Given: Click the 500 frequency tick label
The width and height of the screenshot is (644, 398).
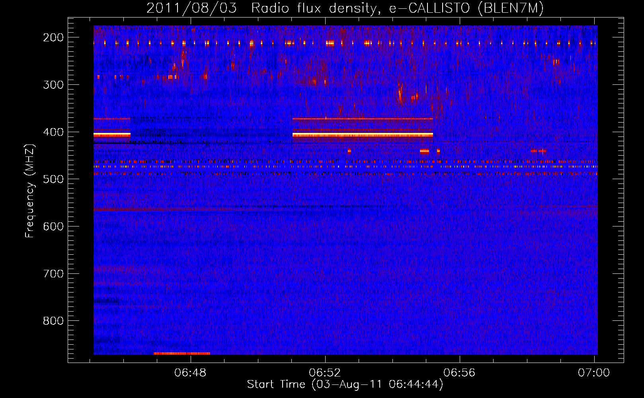Looking at the screenshot, I should tap(53, 179).
